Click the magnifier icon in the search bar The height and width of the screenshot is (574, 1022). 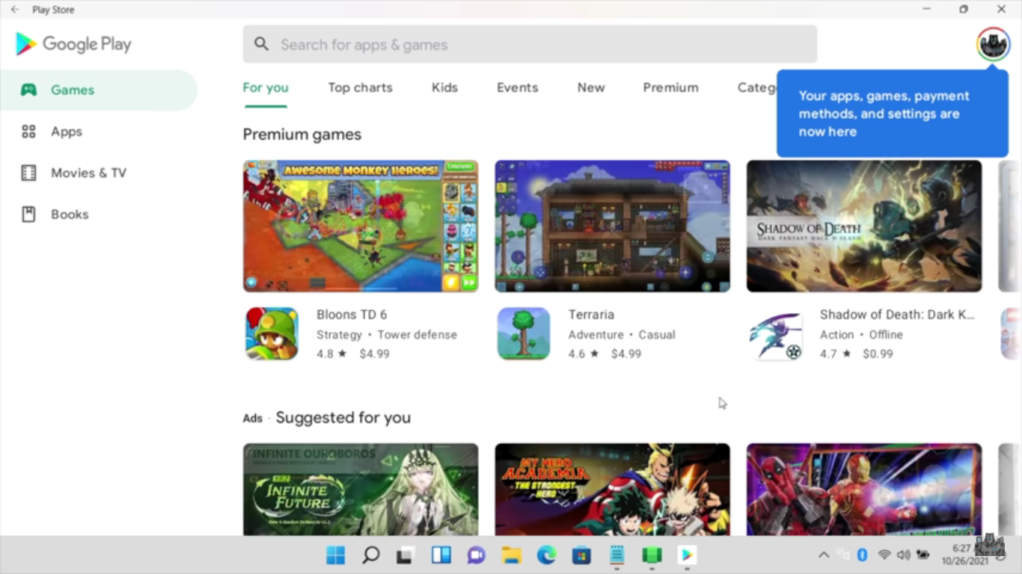coord(261,44)
